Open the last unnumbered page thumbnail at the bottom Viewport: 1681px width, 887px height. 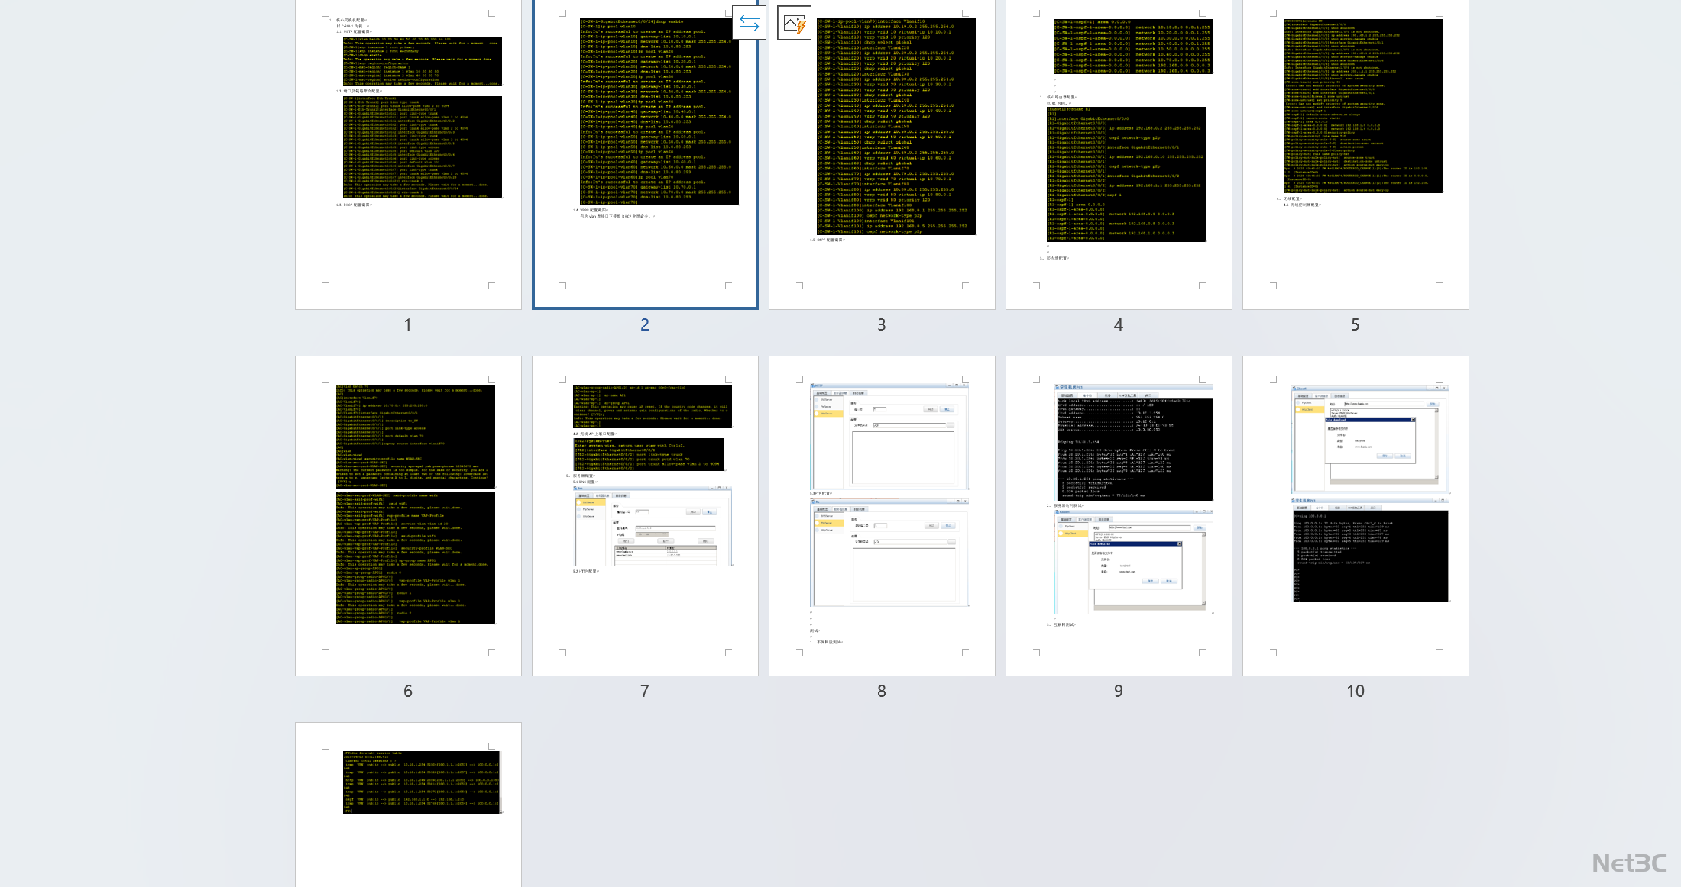408,805
